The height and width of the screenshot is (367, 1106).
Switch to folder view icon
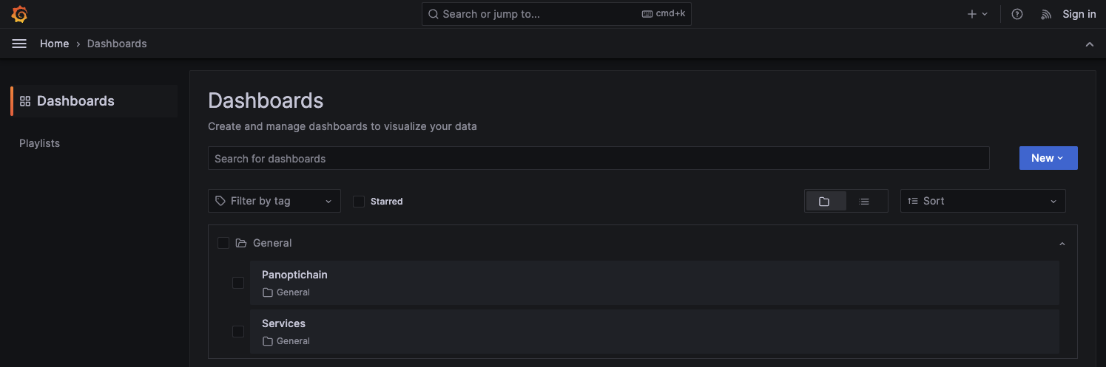[x=825, y=201]
